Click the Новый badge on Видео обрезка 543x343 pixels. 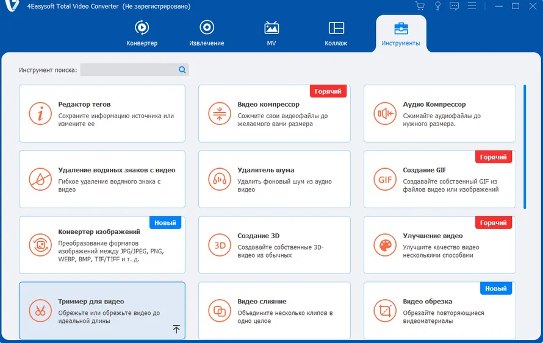(496, 288)
